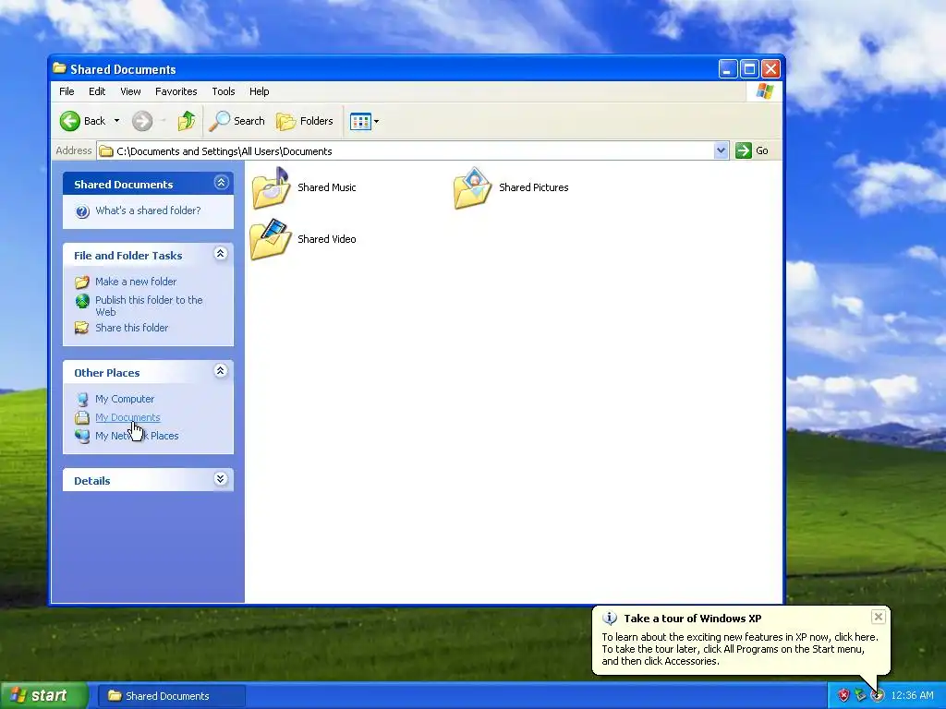The image size is (946, 709).
Task: Click the title bar folder icon
Action: (x=59, y=68)
